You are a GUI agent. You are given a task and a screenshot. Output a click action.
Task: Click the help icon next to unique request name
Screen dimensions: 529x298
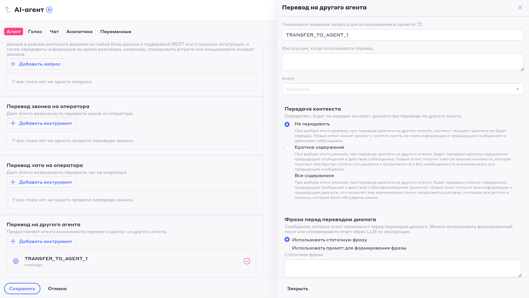click(420, 24)
